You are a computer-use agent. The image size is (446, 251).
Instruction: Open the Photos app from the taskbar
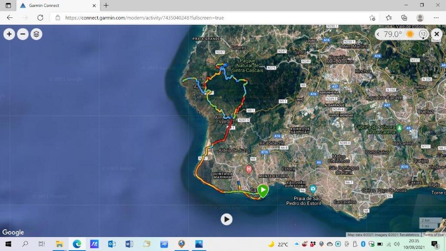pyautogui.click(x=199, y=244)
